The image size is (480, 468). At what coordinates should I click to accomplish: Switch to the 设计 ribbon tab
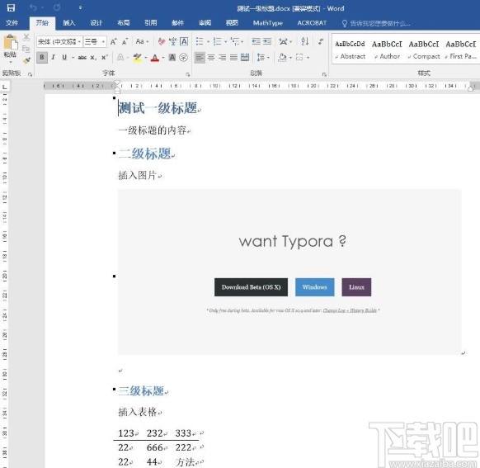tap(96, 22)
